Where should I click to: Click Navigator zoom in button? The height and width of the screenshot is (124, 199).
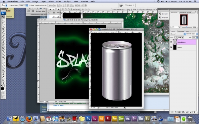[x=194, y=27]
